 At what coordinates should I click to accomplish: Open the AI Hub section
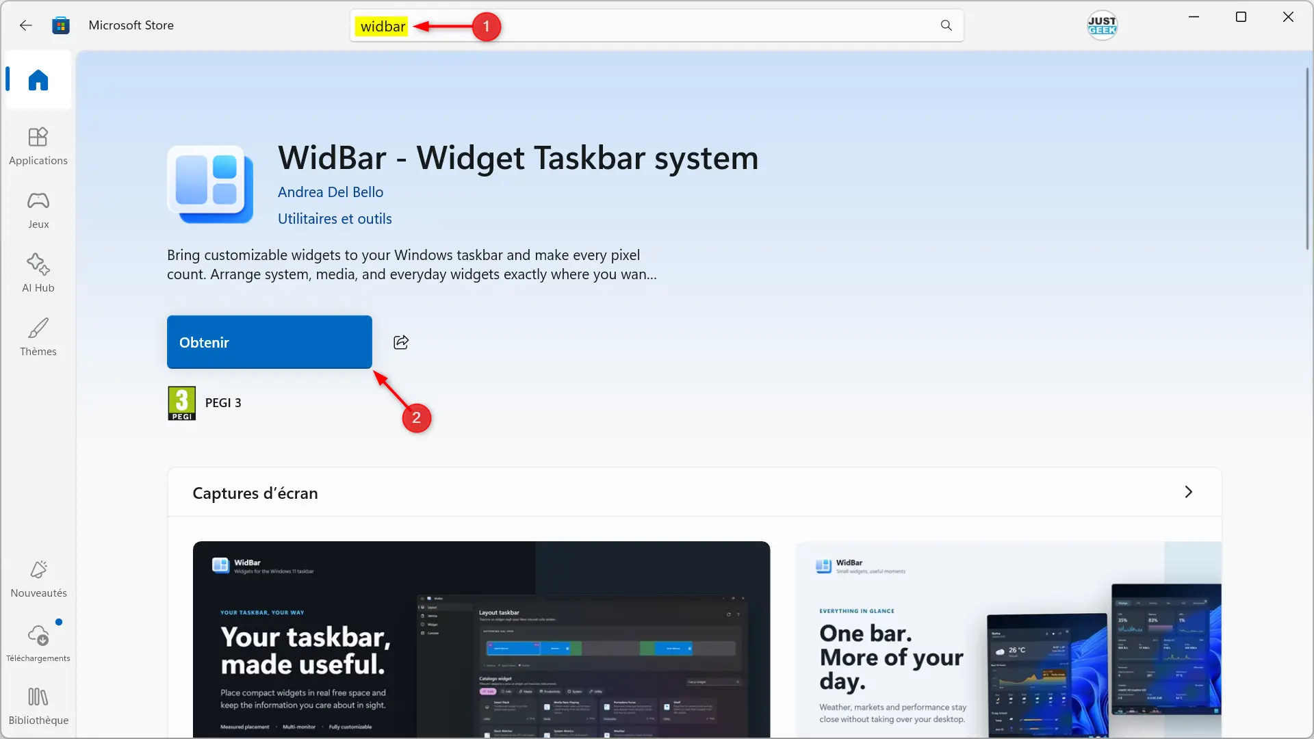point(38,274)
